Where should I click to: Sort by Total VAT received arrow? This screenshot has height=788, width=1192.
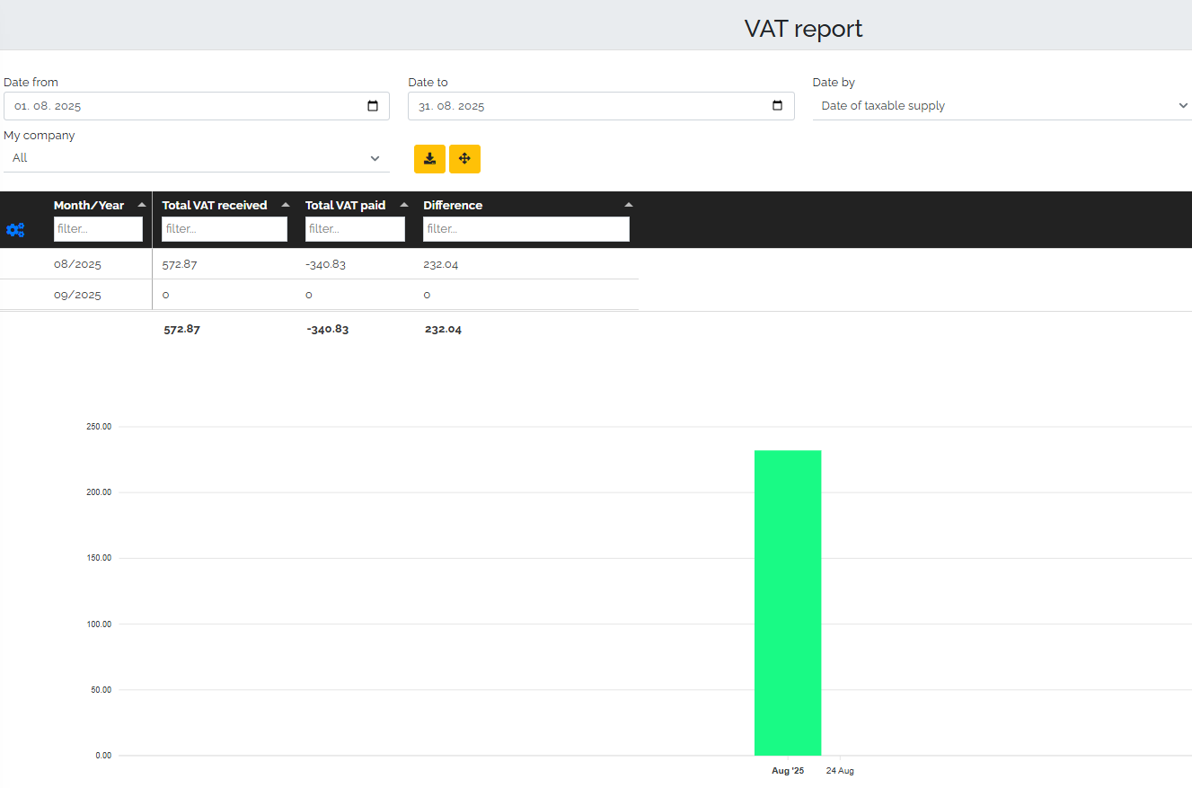(286, 205)
